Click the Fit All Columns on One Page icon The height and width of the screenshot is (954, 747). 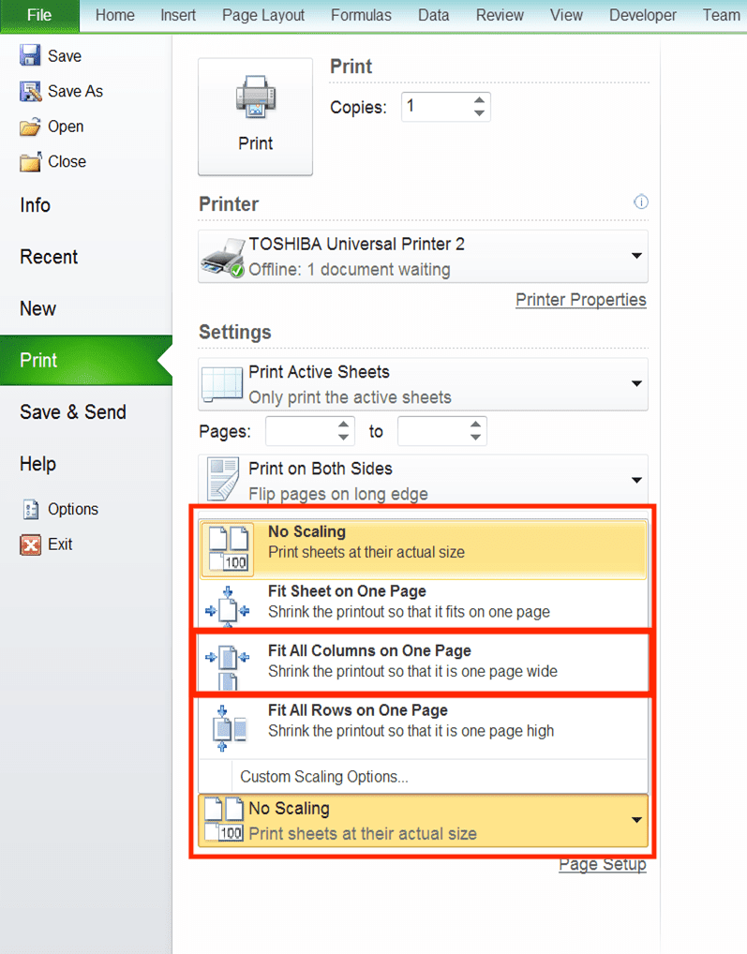click(x=228, y=667)
